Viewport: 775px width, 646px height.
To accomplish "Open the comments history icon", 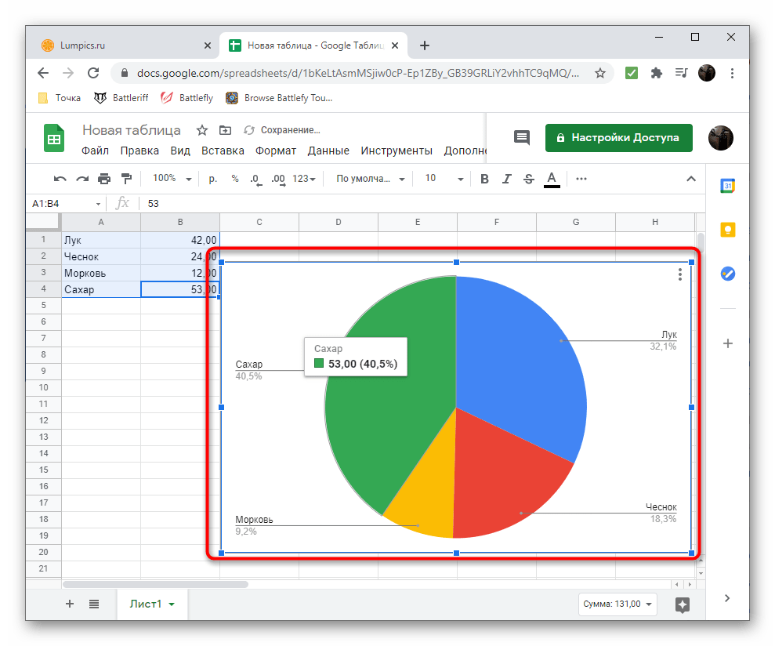I will (x=521, y=137).
